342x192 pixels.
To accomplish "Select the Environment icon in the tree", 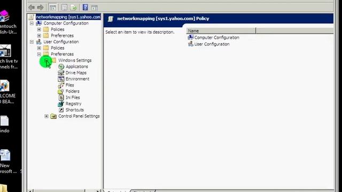I will 61,79.
